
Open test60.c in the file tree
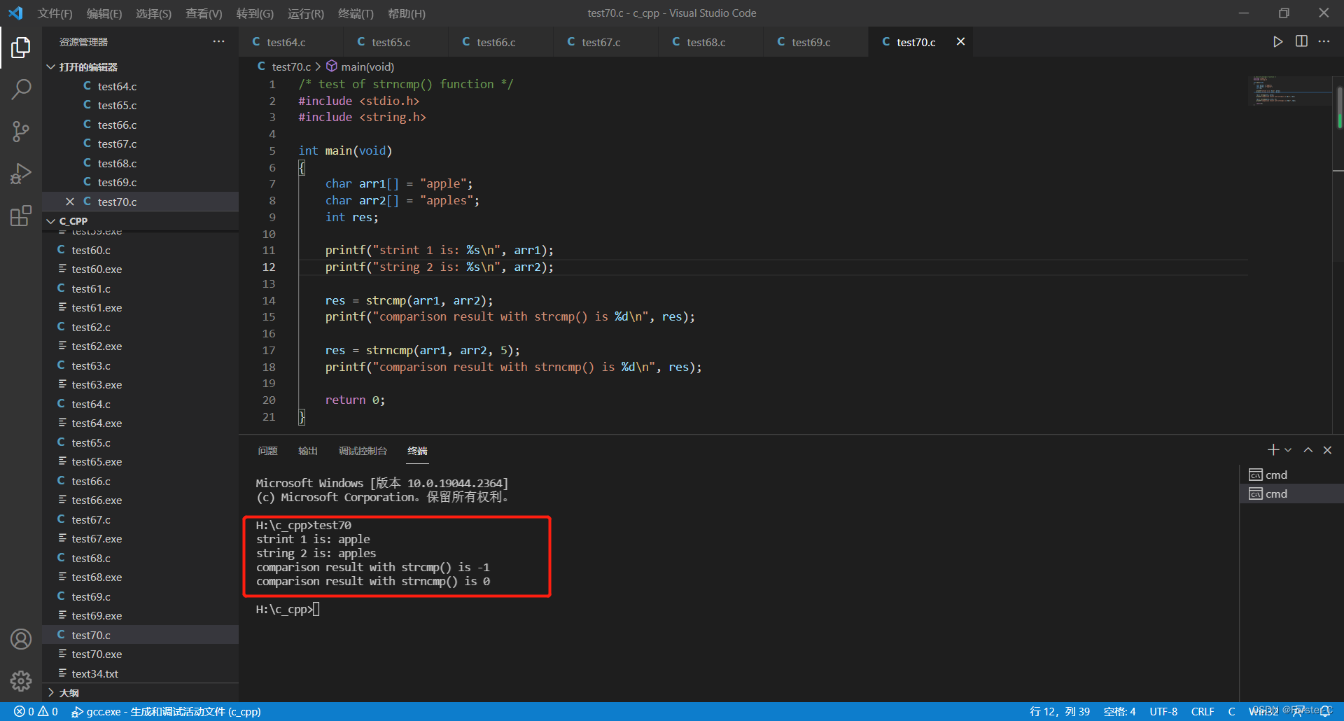(140, 250)
